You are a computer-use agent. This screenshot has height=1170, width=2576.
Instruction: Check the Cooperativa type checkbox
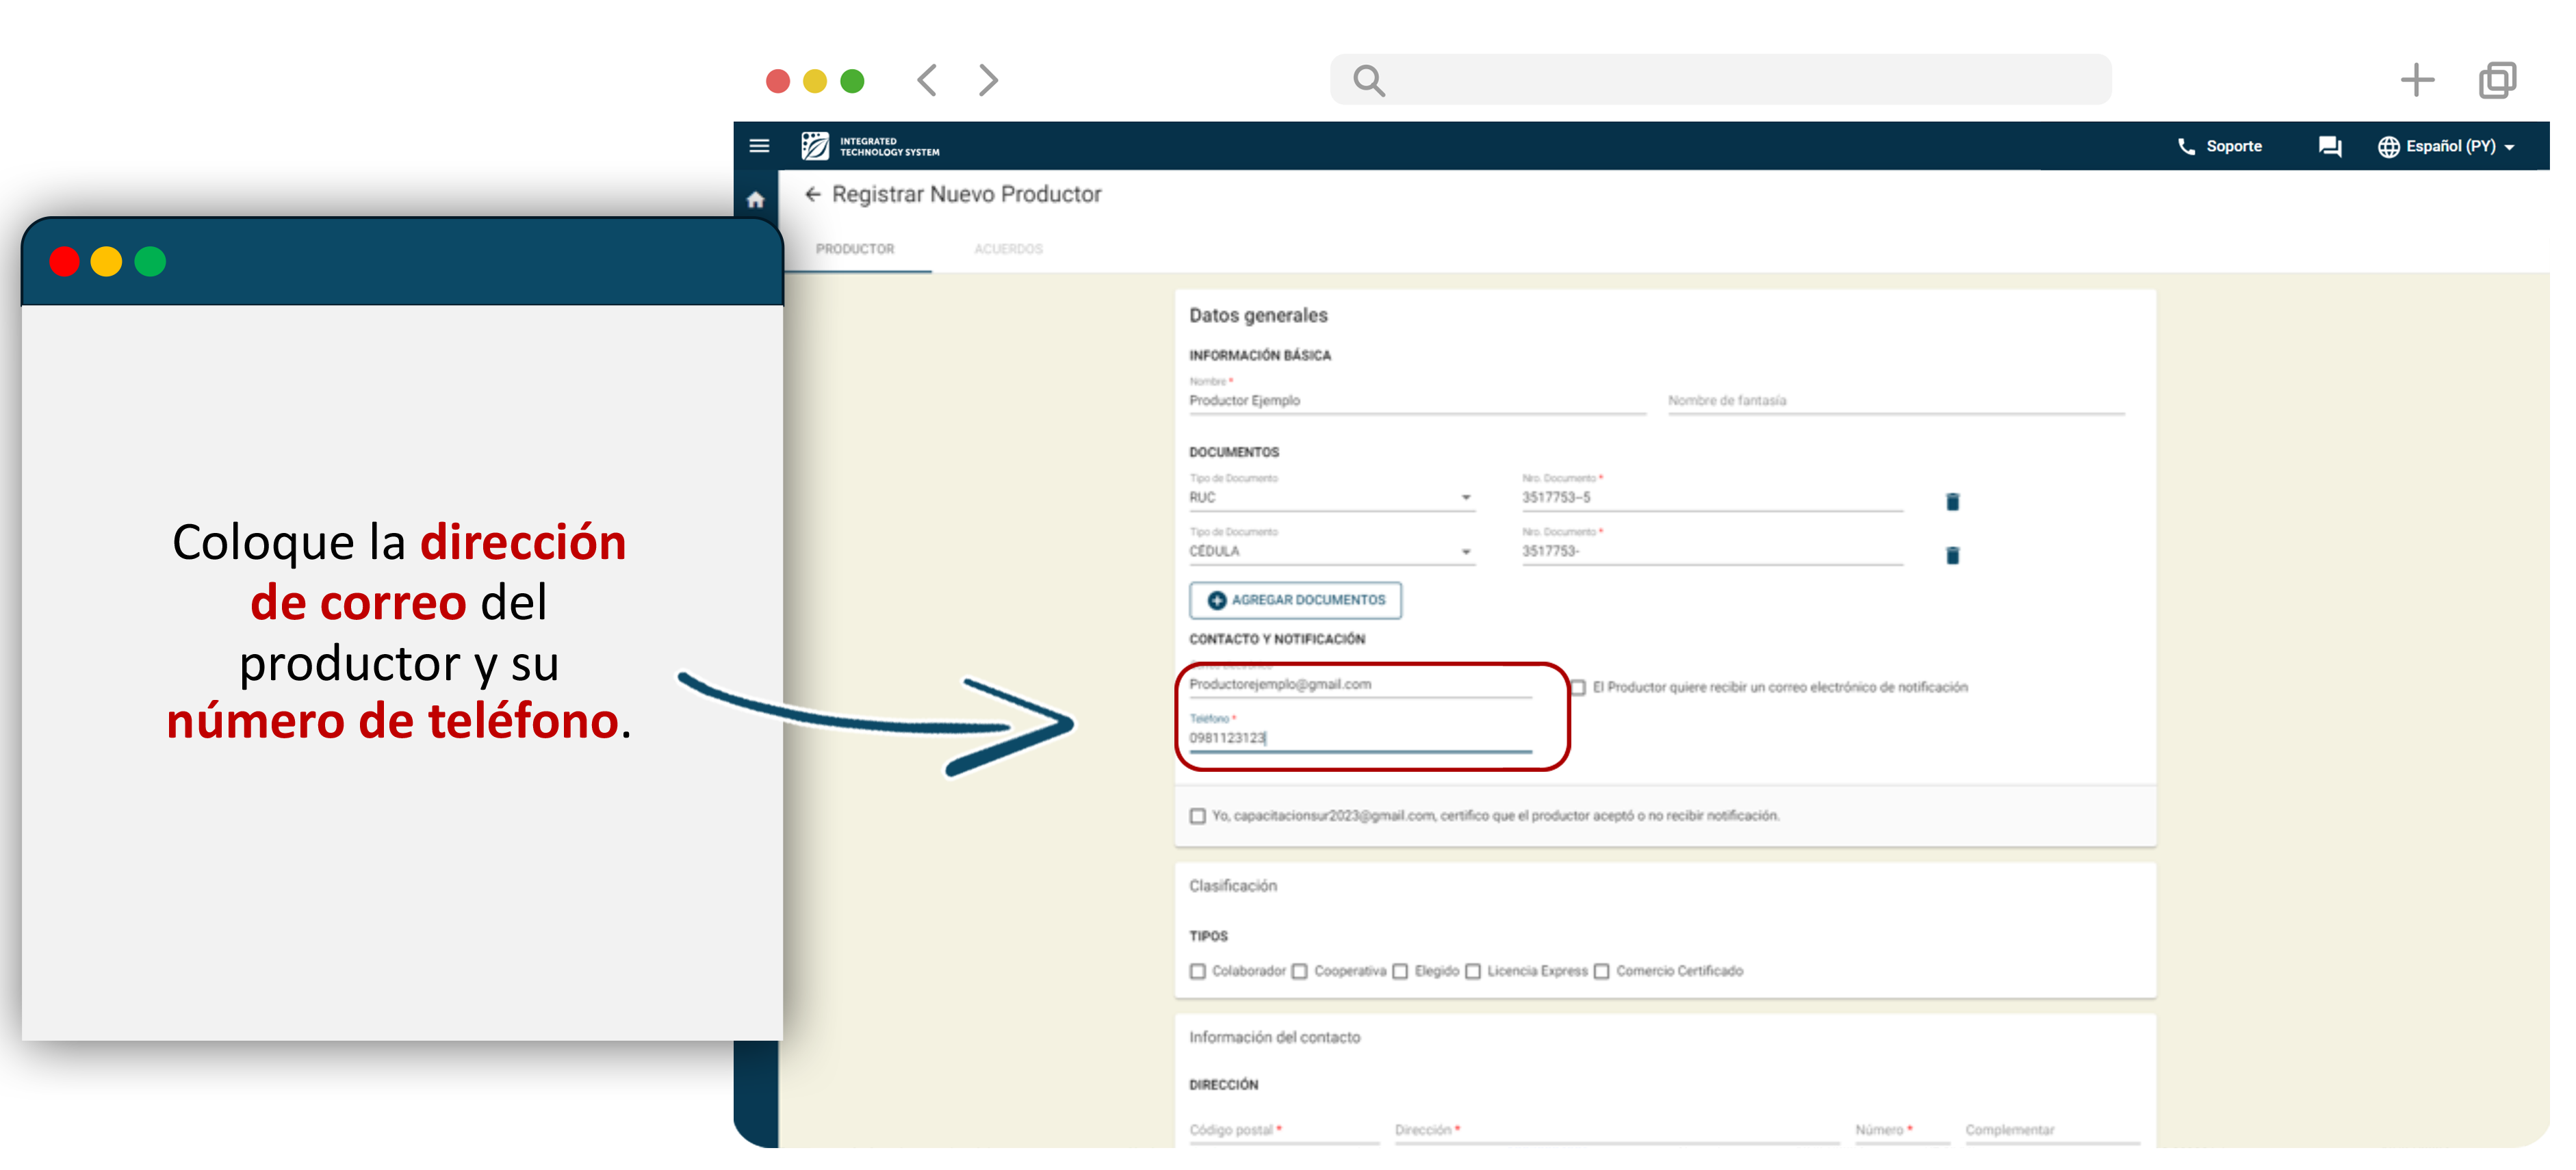[1299, 971]
